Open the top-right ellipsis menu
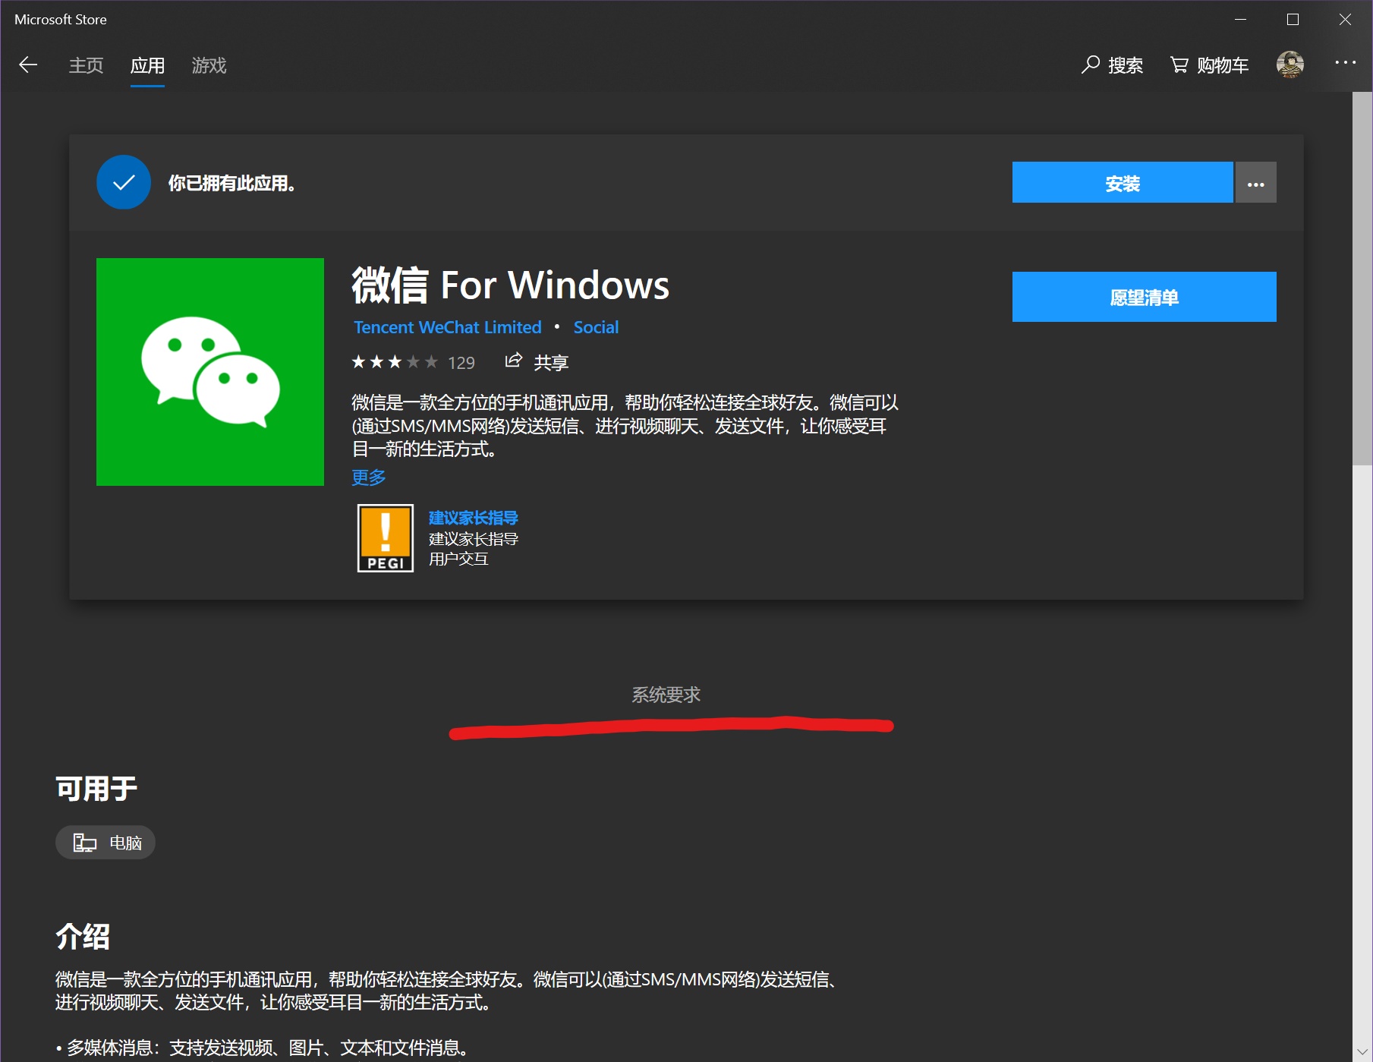 pyautogui.click(x=1345, y=63)
